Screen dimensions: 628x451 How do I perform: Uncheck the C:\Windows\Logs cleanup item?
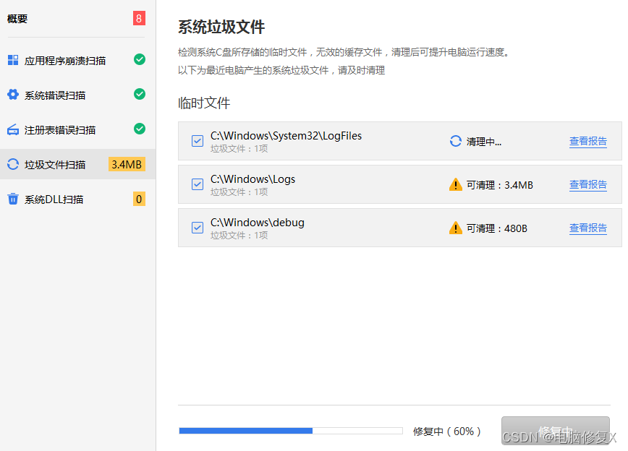click(x=198, y=184)
